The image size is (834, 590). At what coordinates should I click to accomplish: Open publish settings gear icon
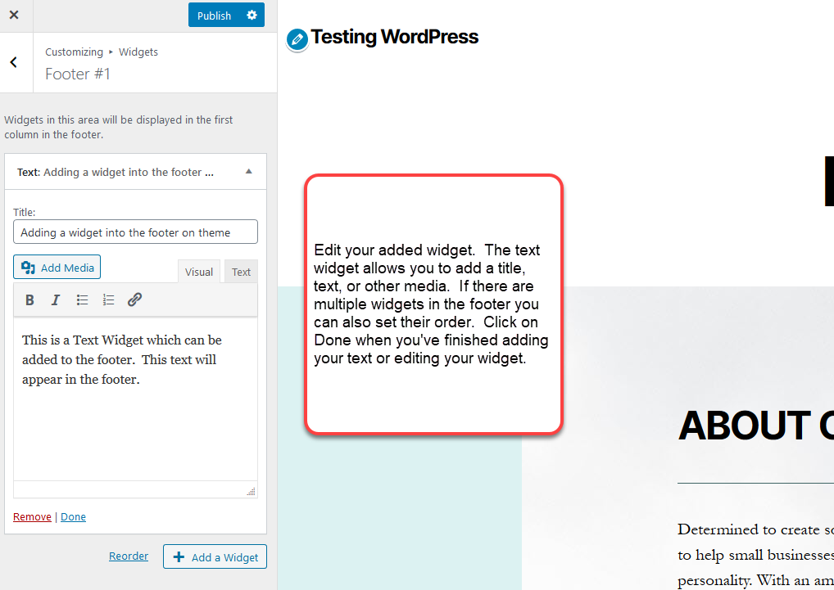[x=252, y=15]
